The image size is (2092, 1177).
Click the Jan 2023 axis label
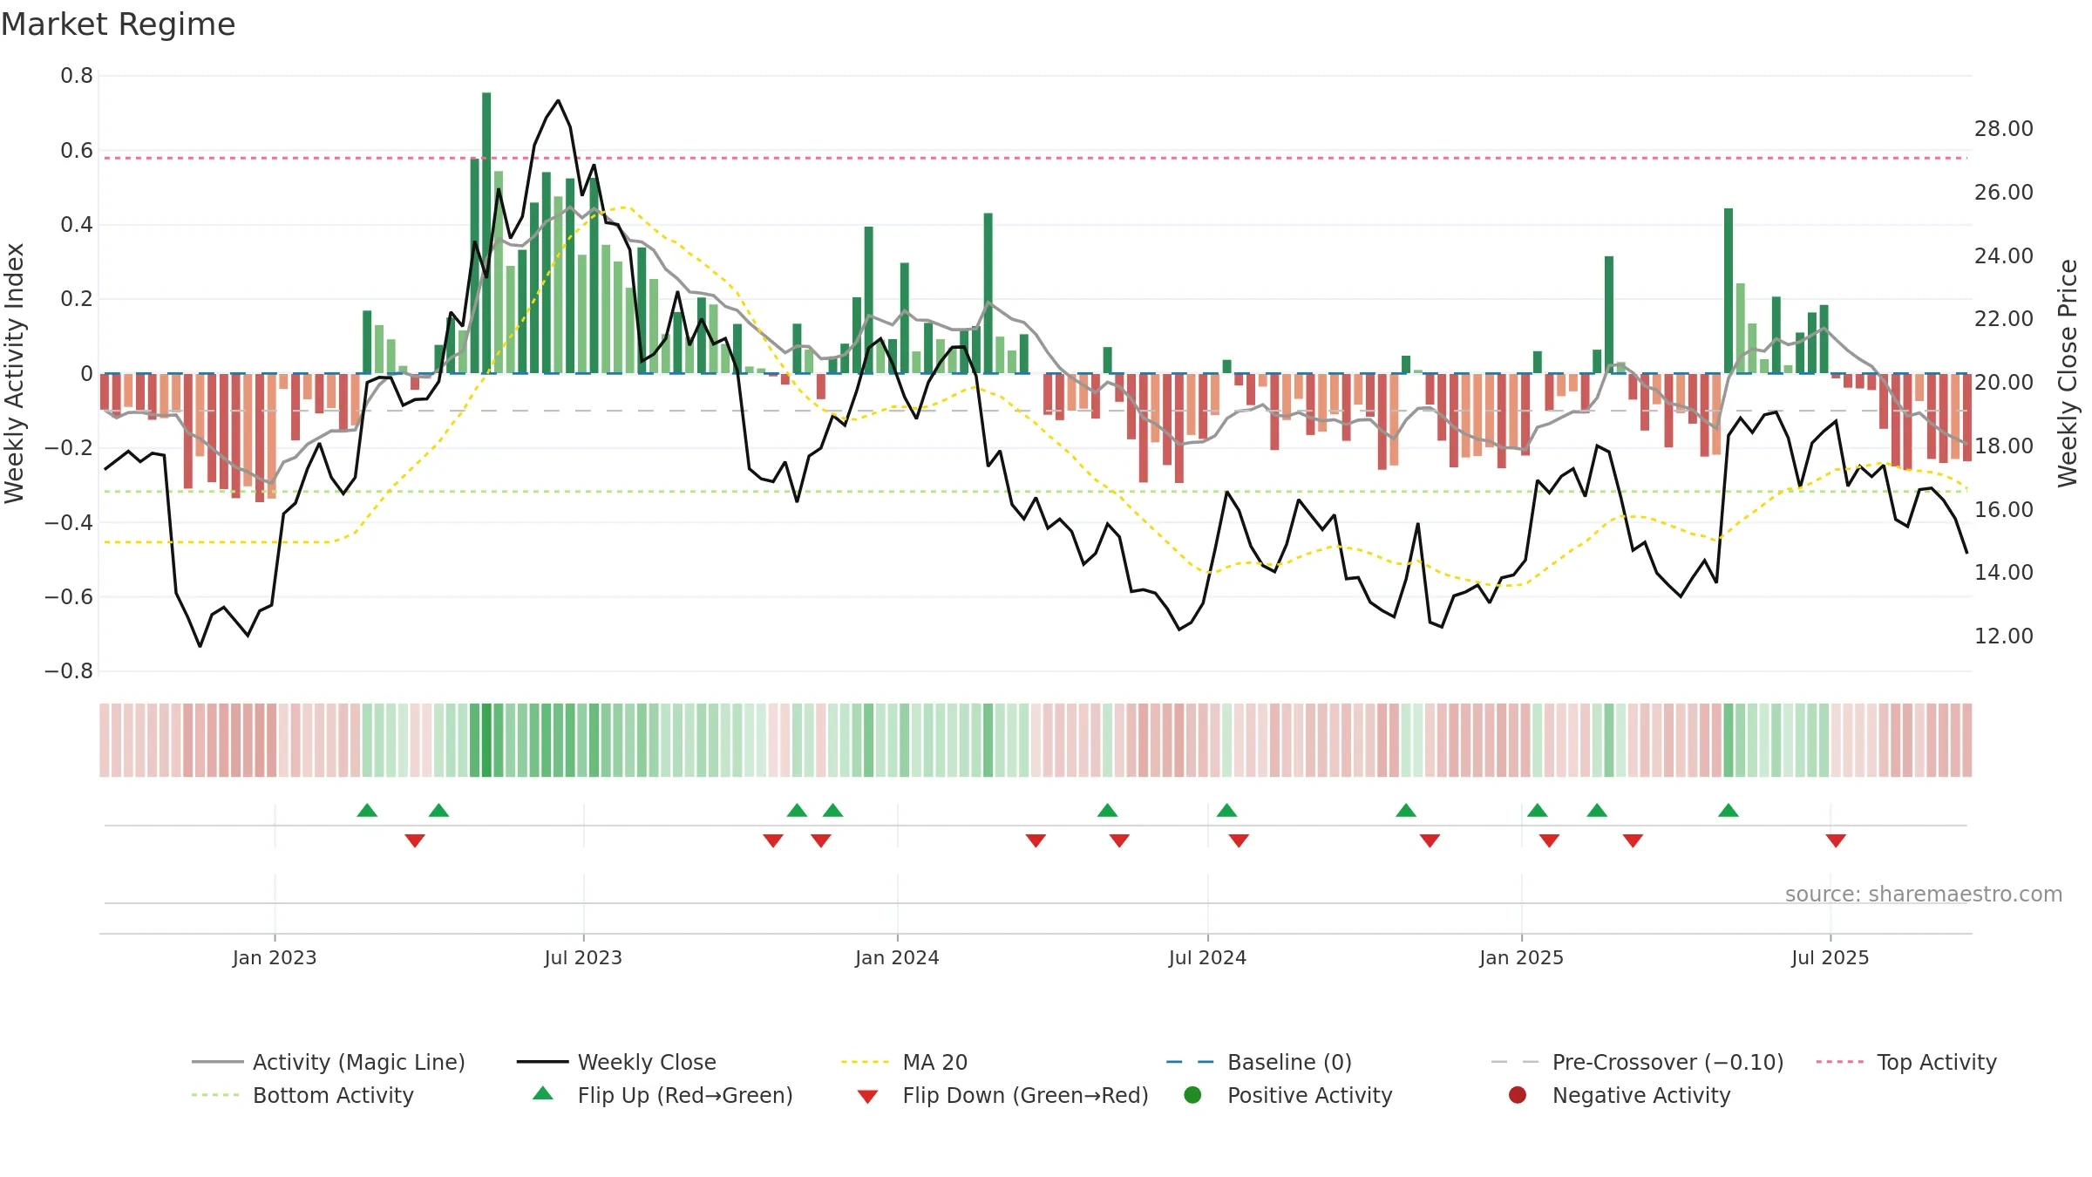point(275,957)
